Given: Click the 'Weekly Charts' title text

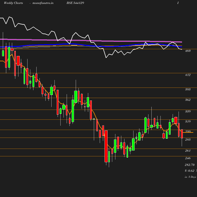Looking at the screenshot, I should coord(13,3).
